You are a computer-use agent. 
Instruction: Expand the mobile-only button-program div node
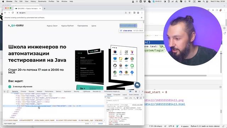tap(16, 98)
